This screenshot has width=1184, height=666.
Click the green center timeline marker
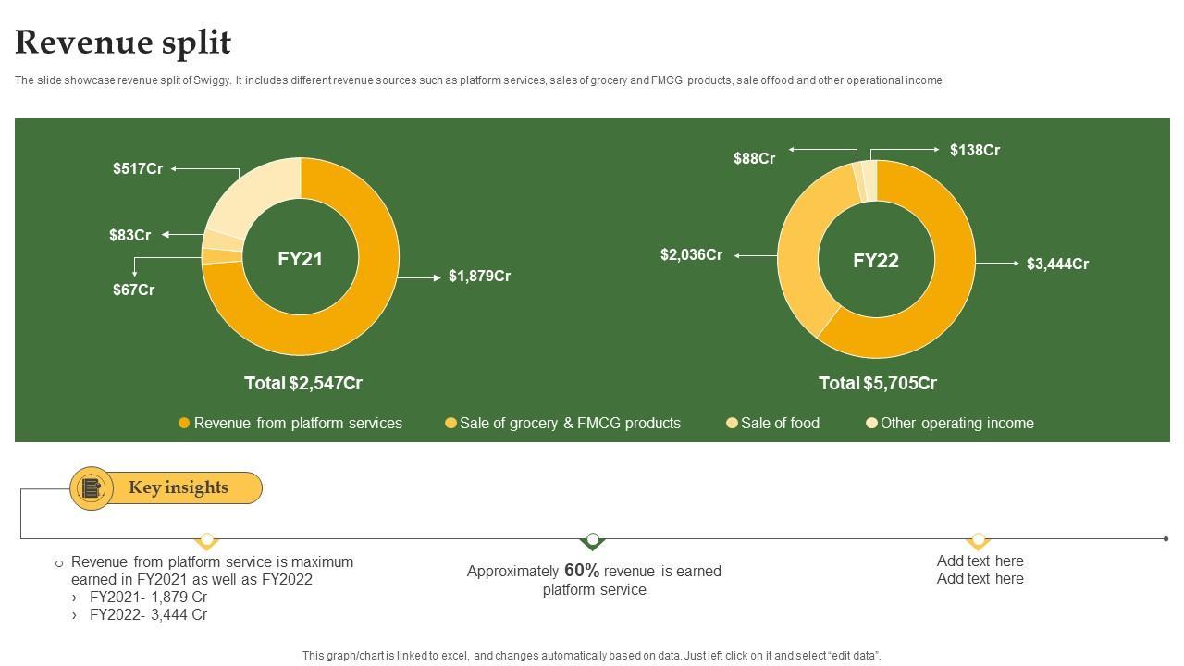point(593,539)
